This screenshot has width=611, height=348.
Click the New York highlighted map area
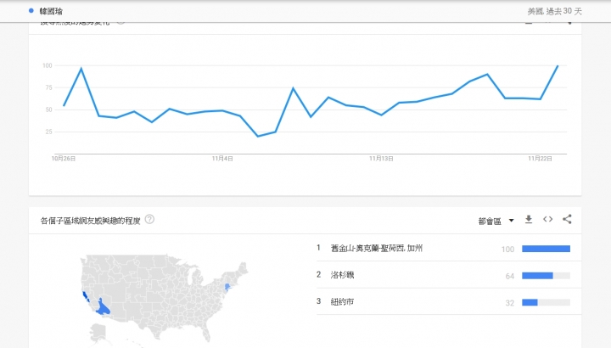click(227, 287)
